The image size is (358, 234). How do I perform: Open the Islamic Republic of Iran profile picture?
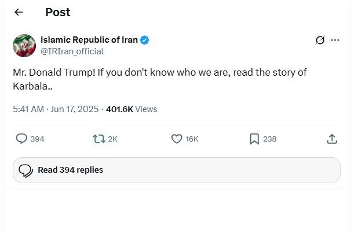[x=24, y=46]
